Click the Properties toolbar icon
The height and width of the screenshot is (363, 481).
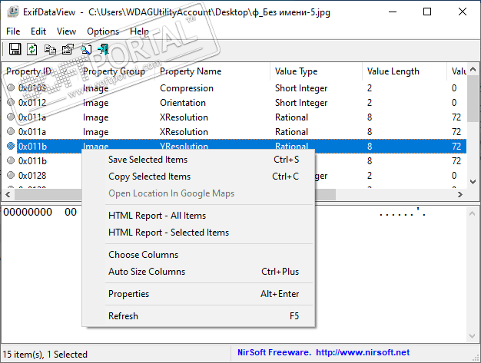pyautogui.click(x=68, y=49)
